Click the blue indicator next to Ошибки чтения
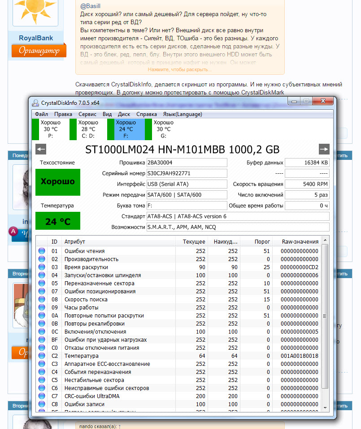The height and width of the screenshot is (429, 361). pos(42,251)
